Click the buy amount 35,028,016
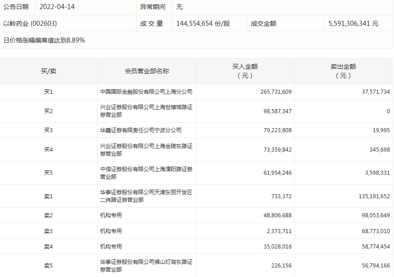This screenshot has height=277, width=394. coord(277,247)
